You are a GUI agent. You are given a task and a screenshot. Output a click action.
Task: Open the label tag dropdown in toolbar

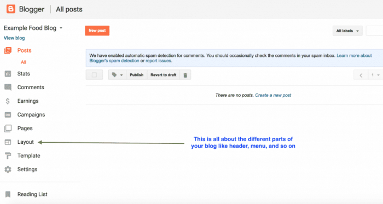[117, 75]
